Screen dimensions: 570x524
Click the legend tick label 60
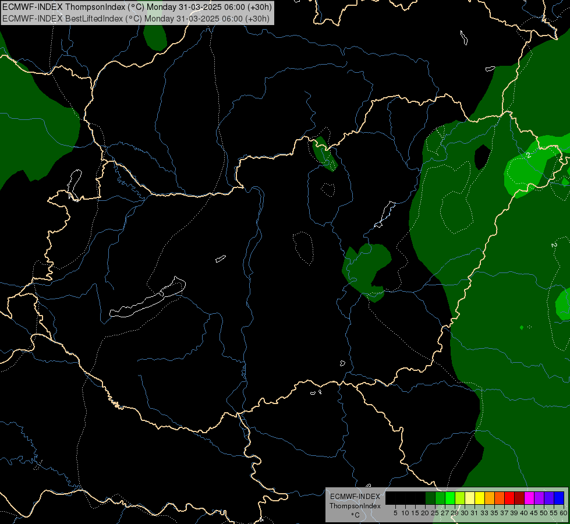click(564, 513)
